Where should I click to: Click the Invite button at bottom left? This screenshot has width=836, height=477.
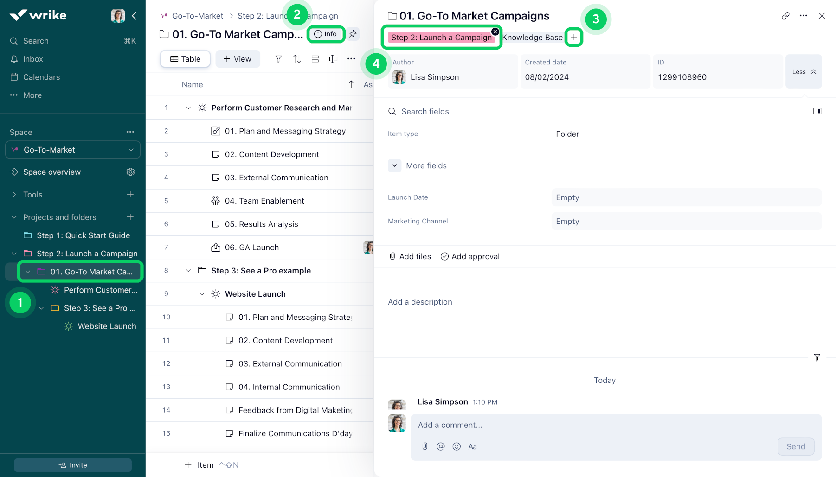[72, 464]
